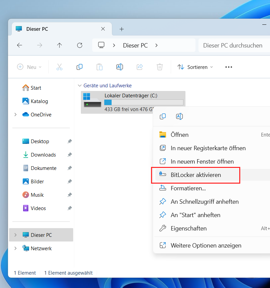Click Rename icon in context menu

(179, 116)
